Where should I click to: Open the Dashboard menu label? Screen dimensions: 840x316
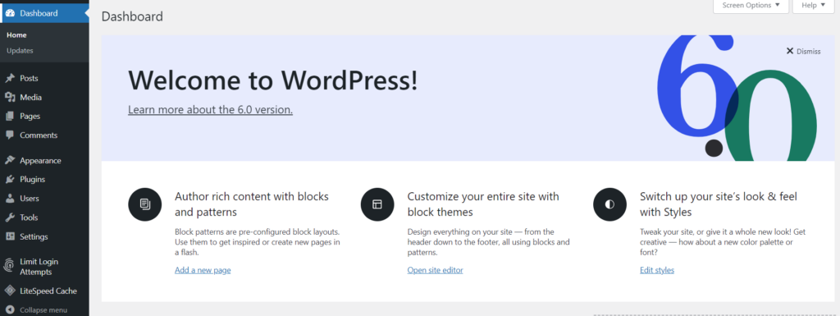tap(39, 13)
